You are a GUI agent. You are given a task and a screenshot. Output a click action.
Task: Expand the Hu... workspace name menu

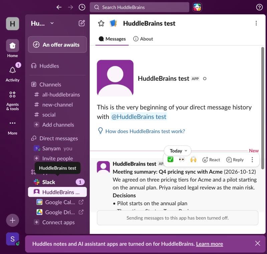42,23
